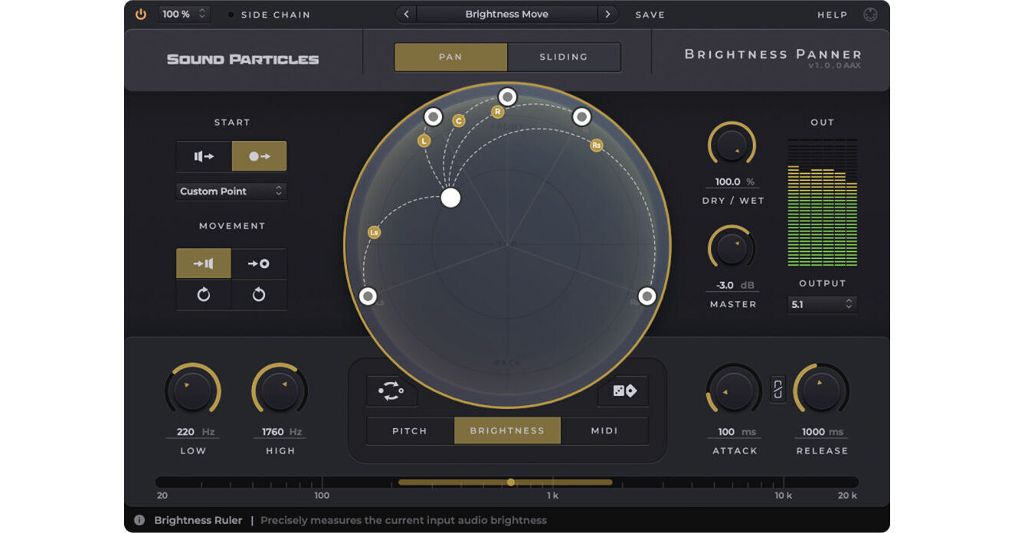1015x533 pixels.
Task: Click the SAVE button
Action: tap(650, 14)
